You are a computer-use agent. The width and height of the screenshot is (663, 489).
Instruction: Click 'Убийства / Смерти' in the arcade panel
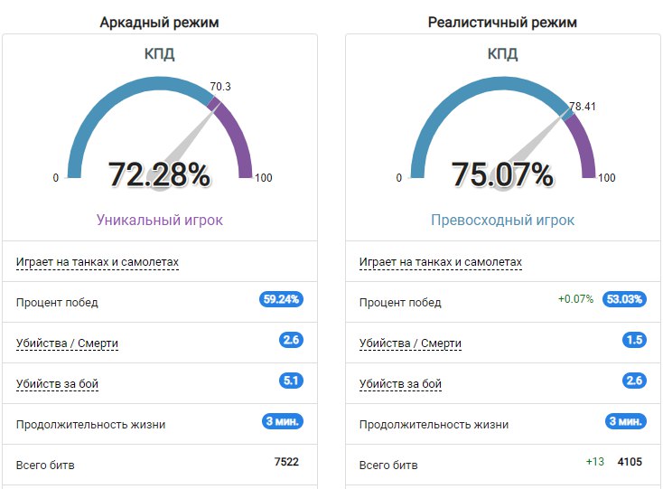coord(67,343)
